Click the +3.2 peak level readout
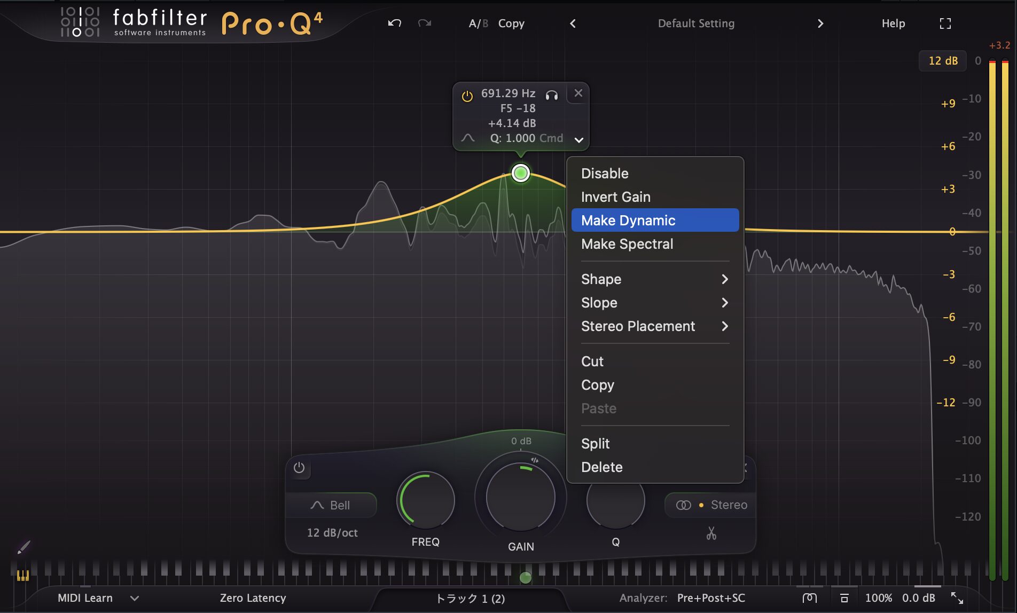 (999, 45)
